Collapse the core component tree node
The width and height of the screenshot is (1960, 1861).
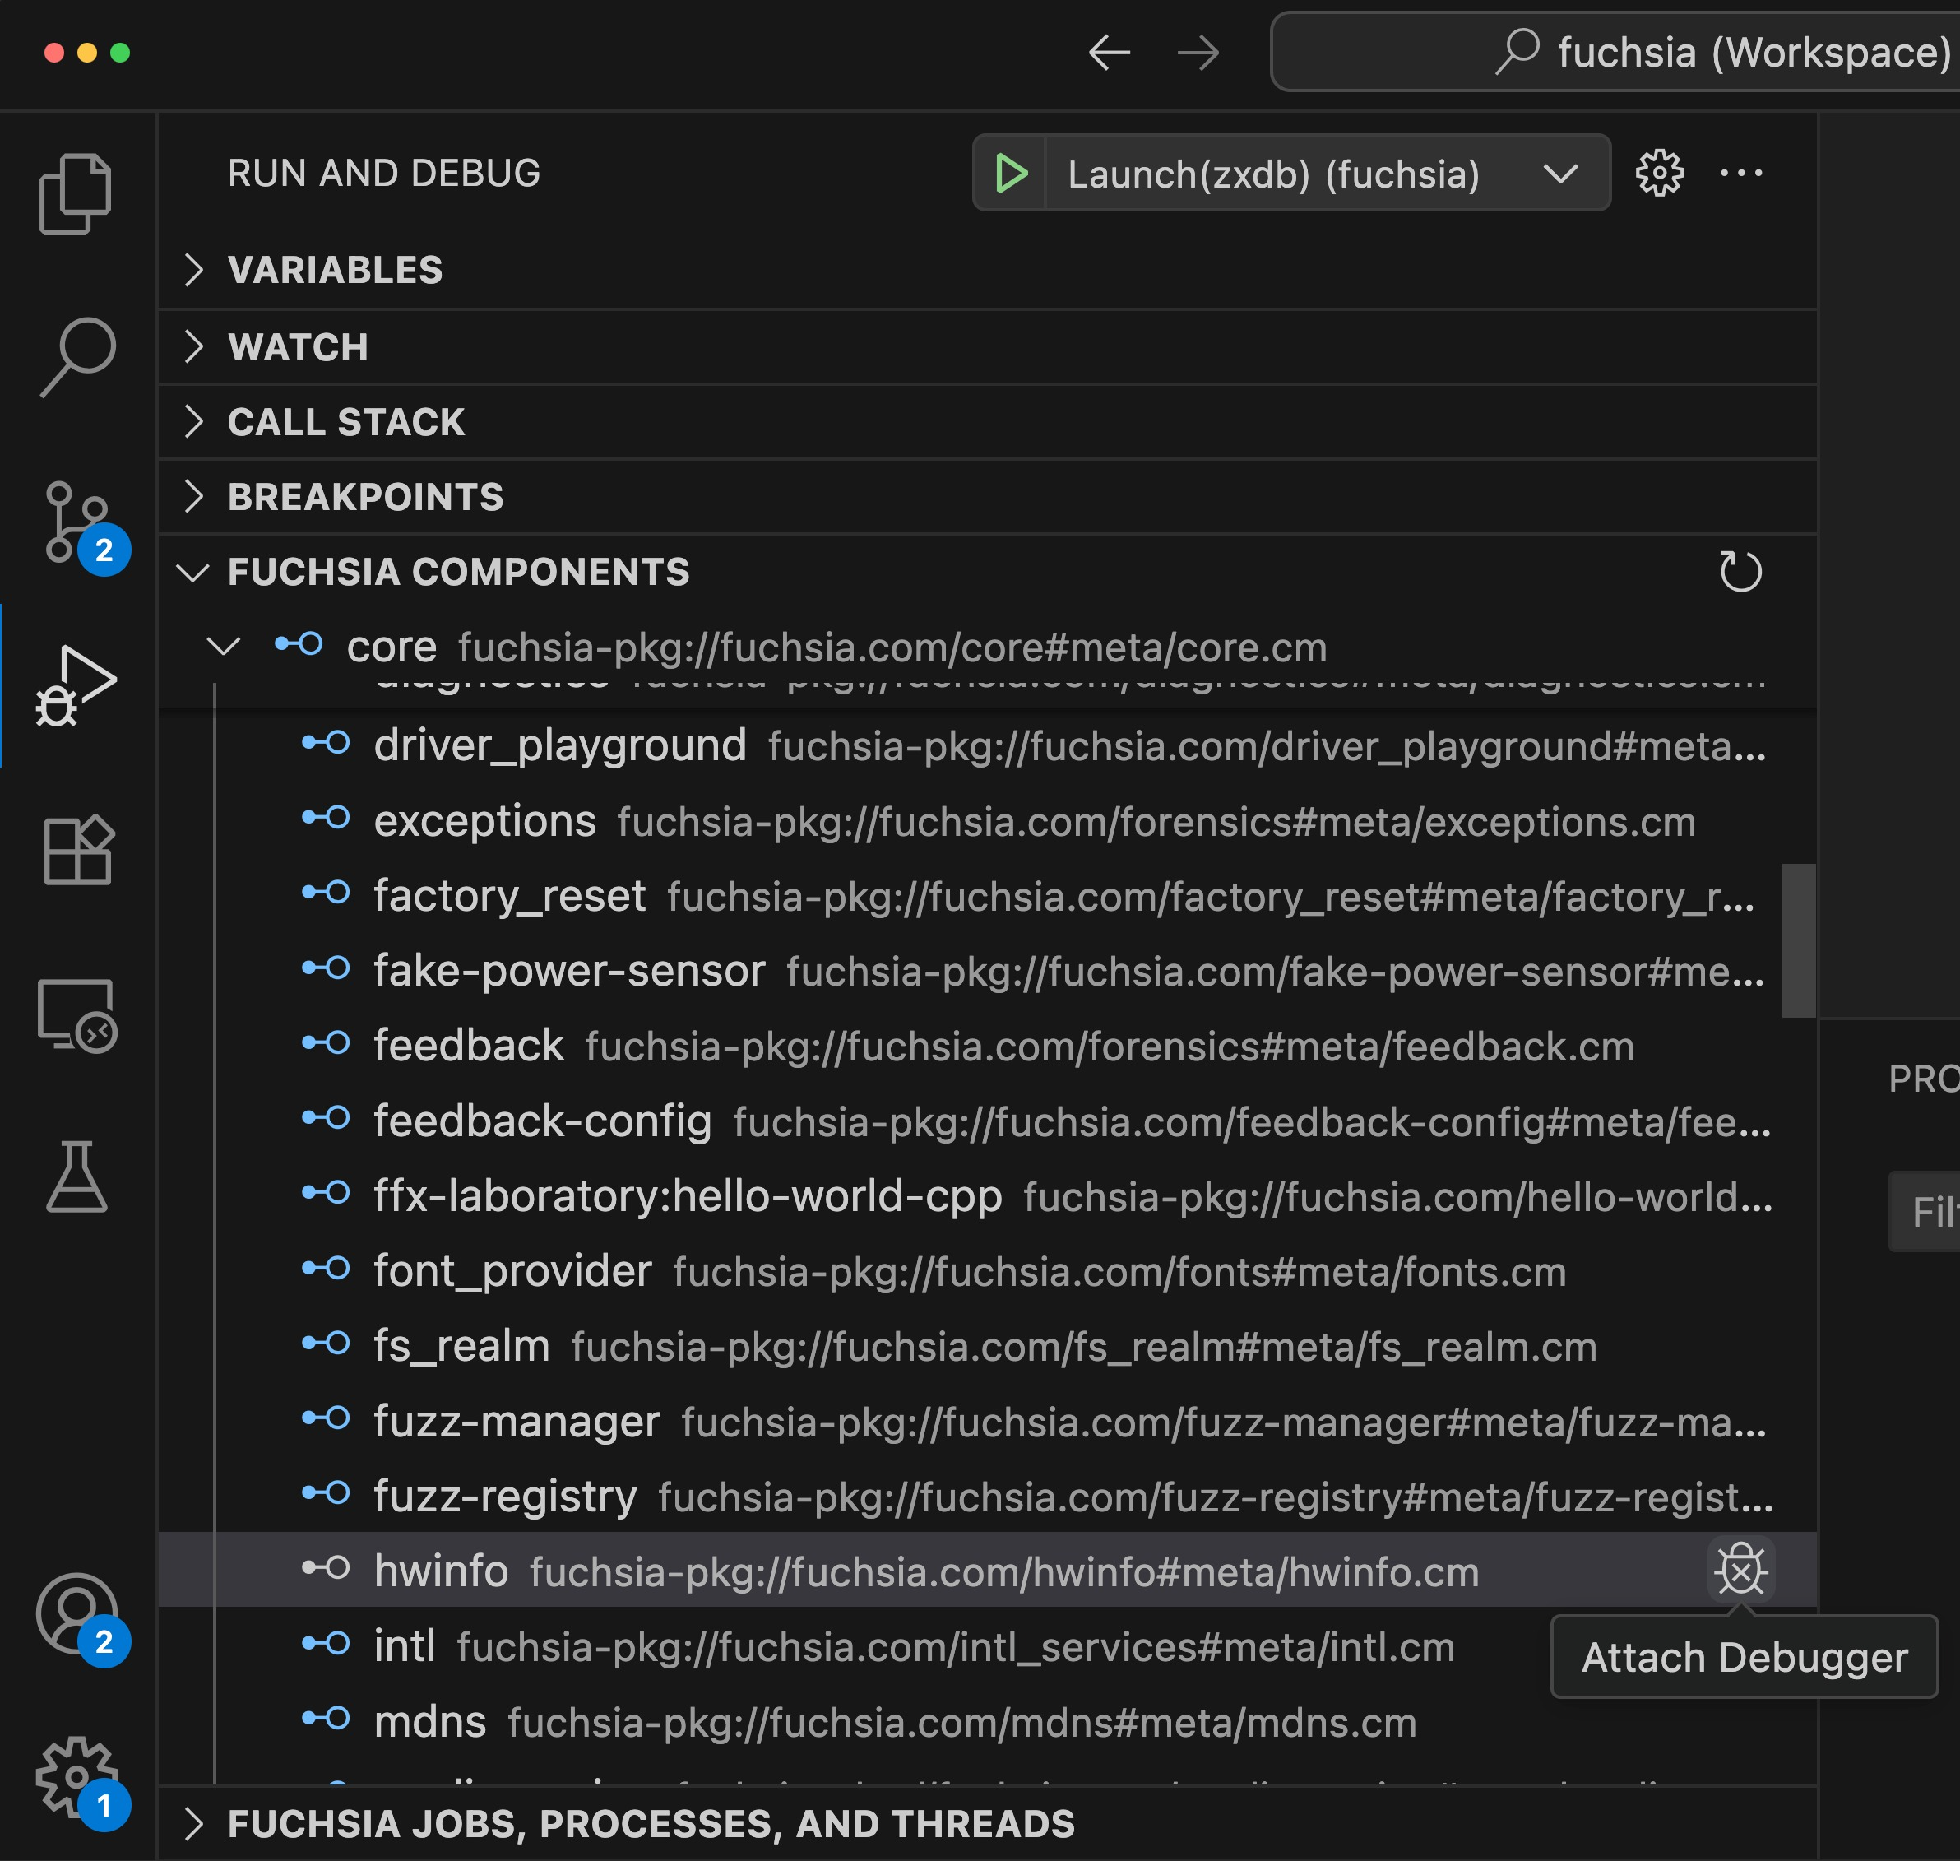[x=223, y=646]
